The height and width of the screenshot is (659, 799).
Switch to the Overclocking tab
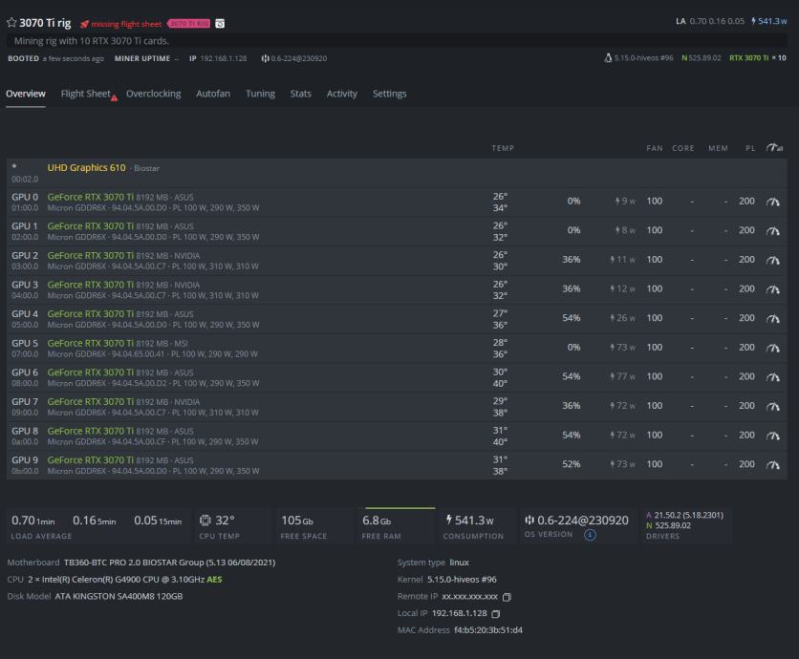click(x=153, y=94)
